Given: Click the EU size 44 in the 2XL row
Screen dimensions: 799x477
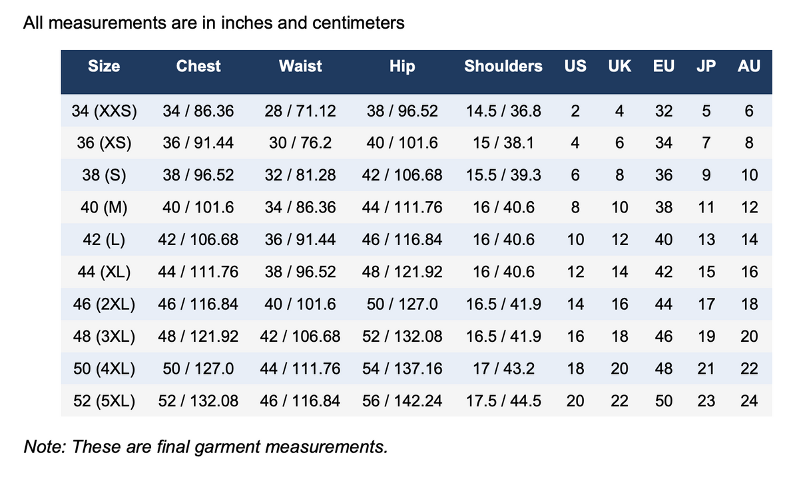Looking at the screenshot, I should click(664, 304).
